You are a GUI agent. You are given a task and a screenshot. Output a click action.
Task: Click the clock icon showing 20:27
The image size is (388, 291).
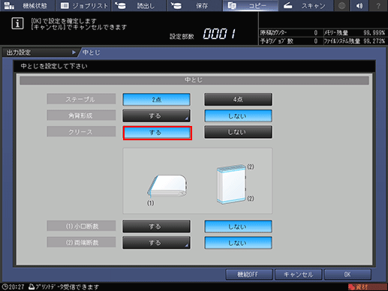[x=5, y=286]
